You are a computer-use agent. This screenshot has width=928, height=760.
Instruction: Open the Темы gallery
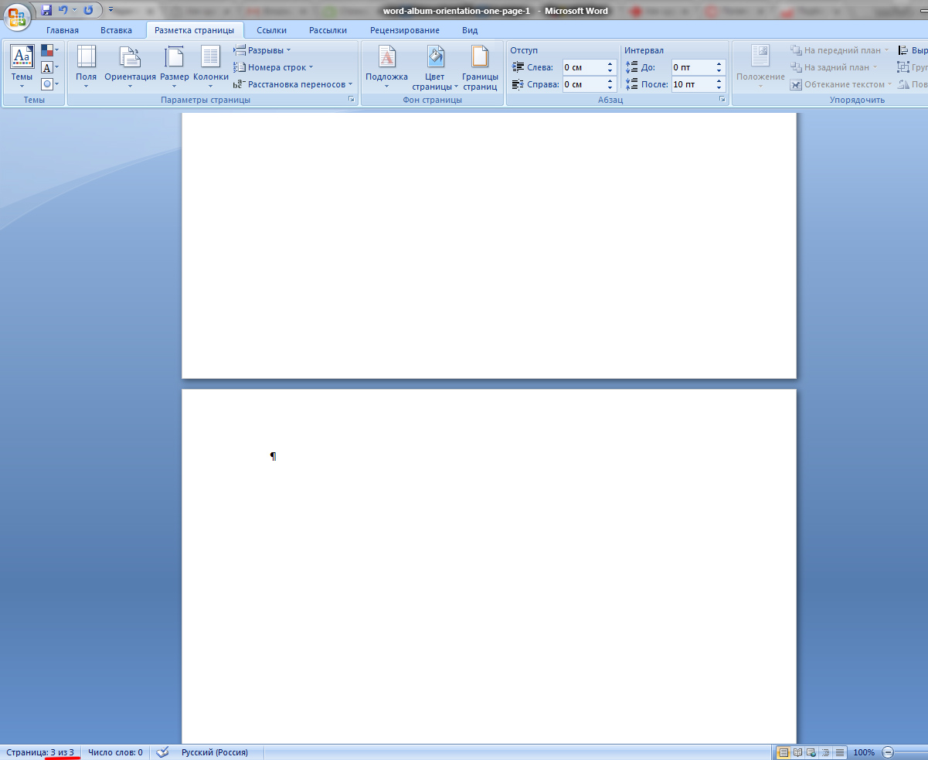click(x=22, y=66)
